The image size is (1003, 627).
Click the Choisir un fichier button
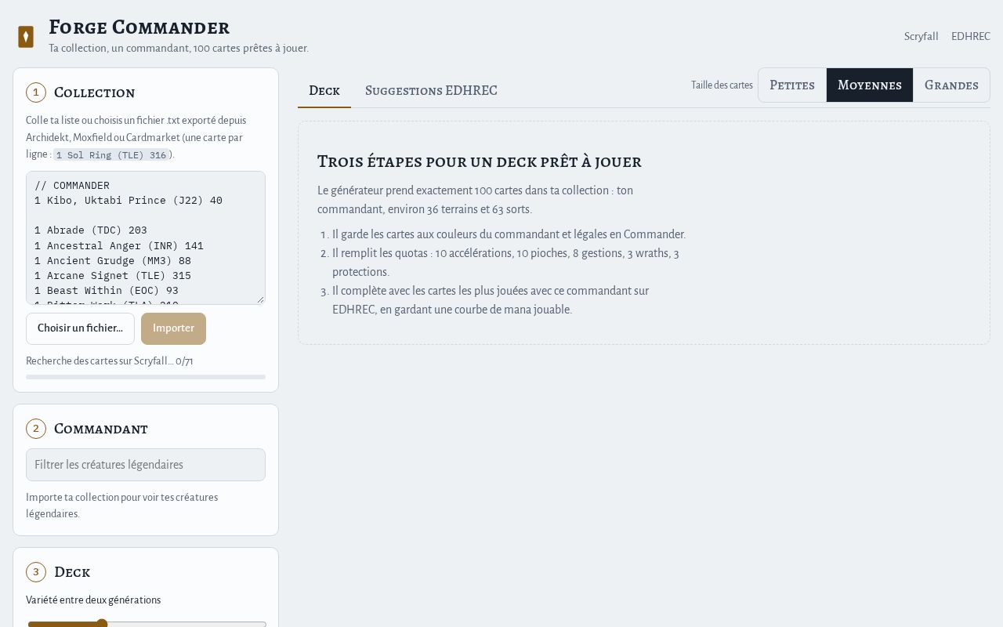coord(80,328)
